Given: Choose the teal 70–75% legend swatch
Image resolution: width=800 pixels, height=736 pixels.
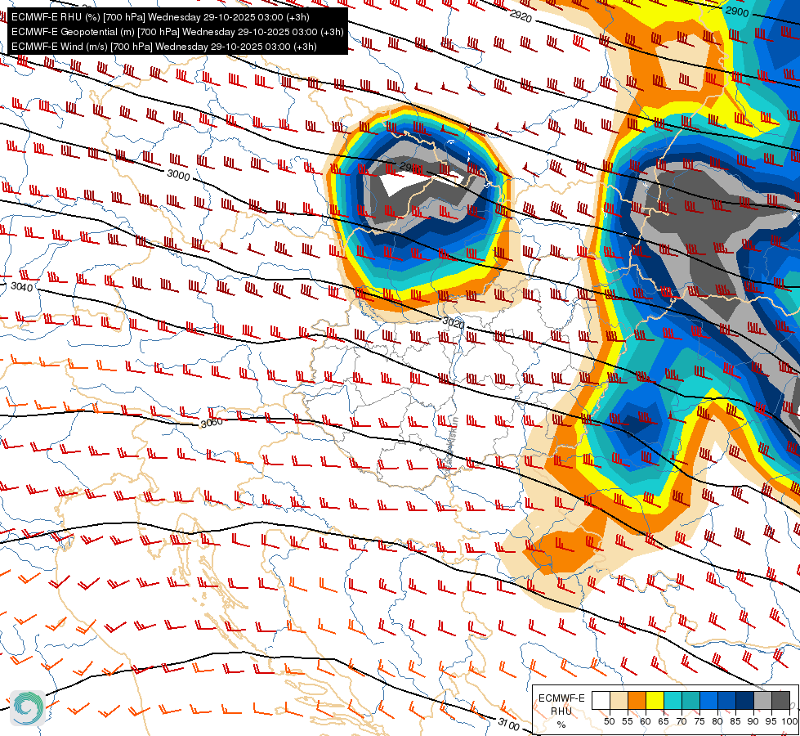Looking at the screenshot, I should tap(691, 701).
